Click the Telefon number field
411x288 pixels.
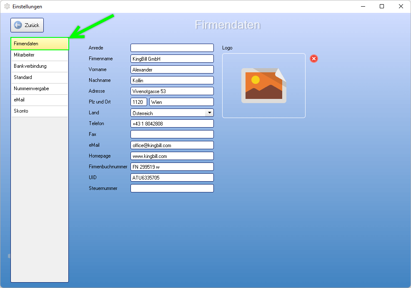point(172,123)
